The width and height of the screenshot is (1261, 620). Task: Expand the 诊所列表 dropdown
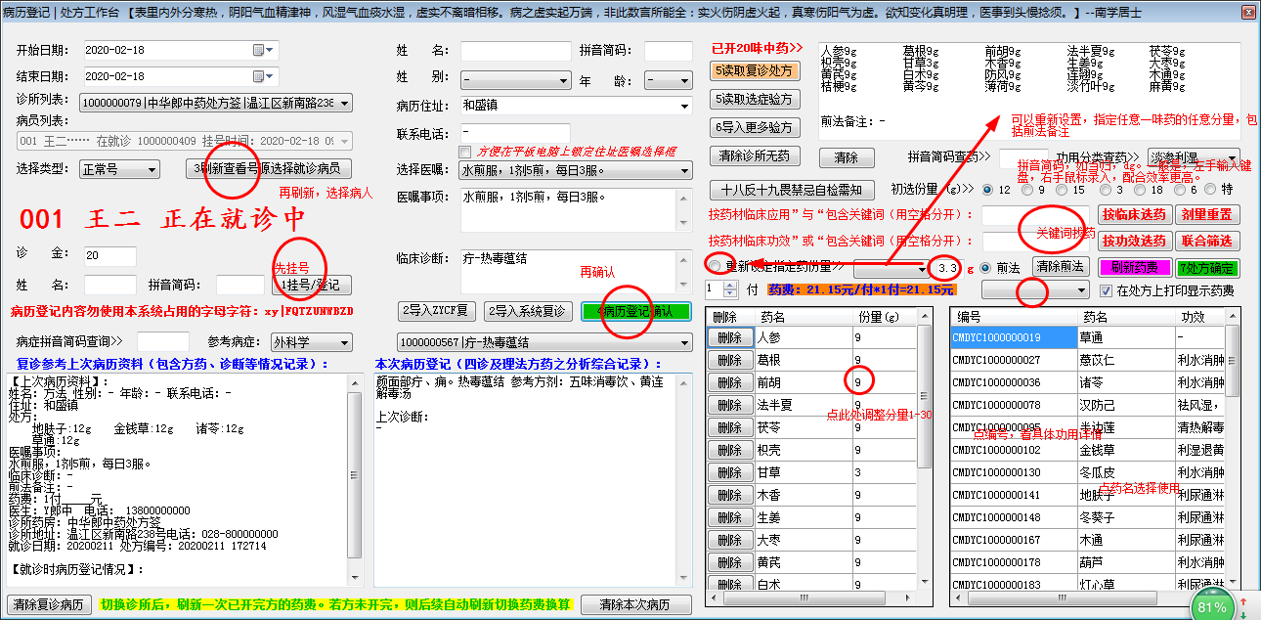[344, 103]
